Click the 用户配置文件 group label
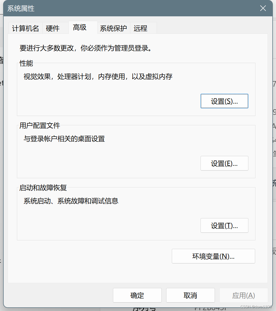The height and width of the screenshot is (311, 276). (40, 125)
